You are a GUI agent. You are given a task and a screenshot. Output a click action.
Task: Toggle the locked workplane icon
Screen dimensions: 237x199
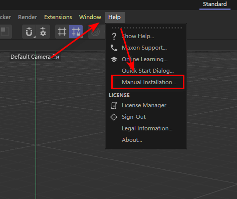(x=76, y=32)
